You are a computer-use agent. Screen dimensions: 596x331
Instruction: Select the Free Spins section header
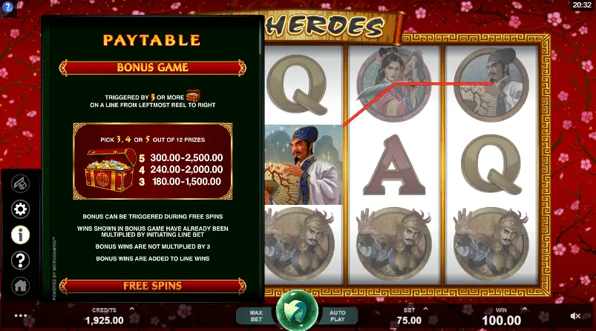click(152, 286)
